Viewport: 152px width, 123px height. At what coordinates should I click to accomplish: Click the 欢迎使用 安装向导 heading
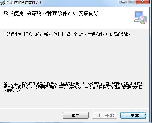point(51,13)
